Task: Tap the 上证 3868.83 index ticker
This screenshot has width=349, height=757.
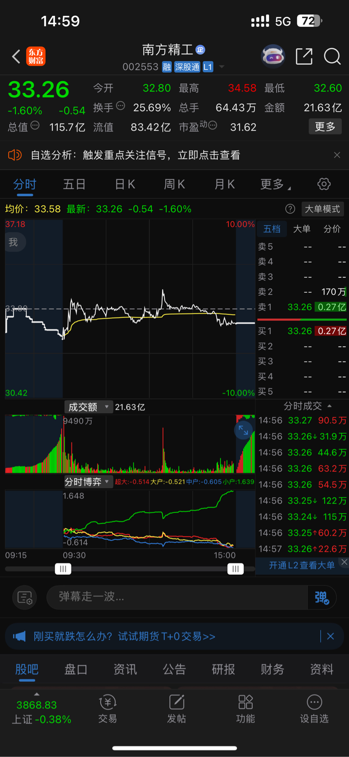Action: (x=41, y=712)
